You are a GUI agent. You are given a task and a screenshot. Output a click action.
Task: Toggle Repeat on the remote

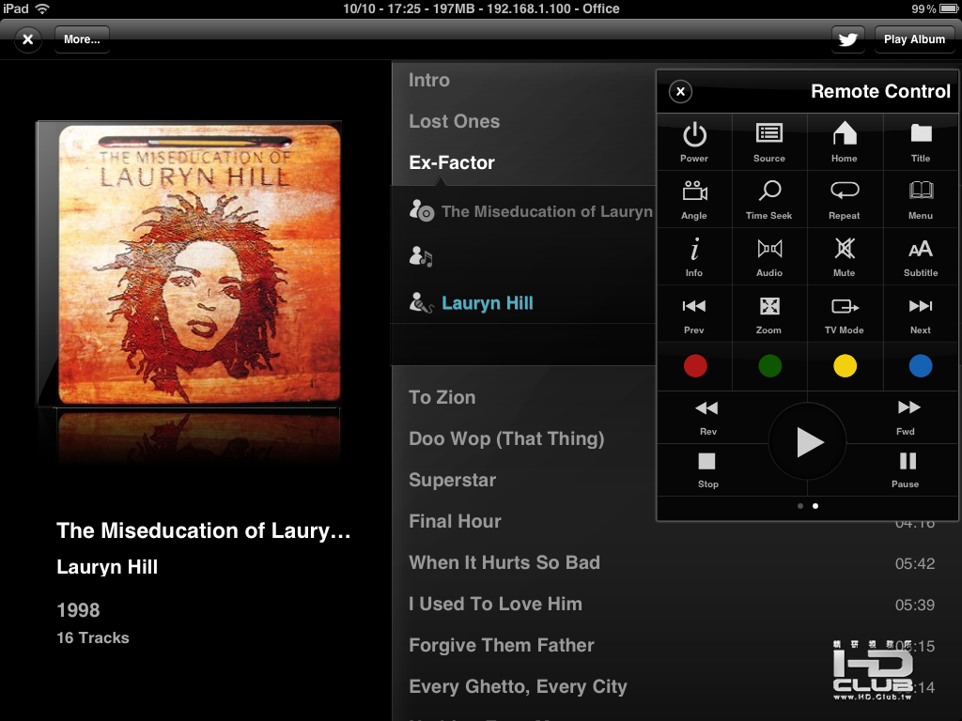[845, 200]
